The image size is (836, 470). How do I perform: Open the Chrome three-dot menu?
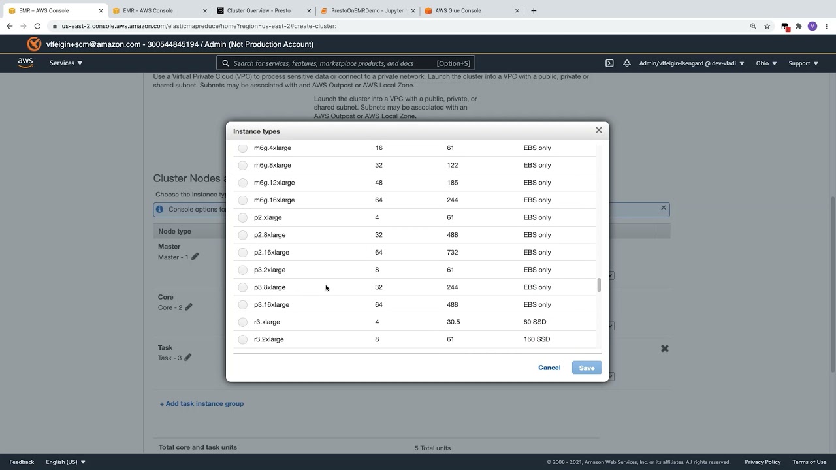[827, 26]
